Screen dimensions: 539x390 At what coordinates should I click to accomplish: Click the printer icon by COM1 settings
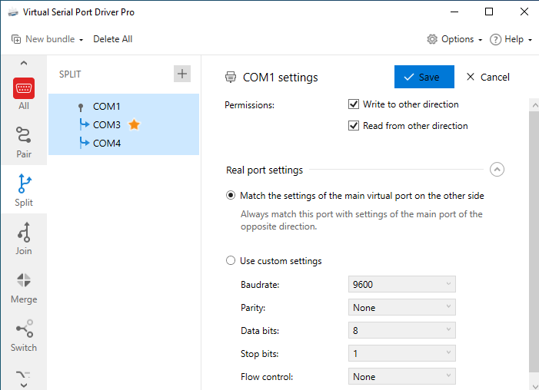tap(231, 78)
